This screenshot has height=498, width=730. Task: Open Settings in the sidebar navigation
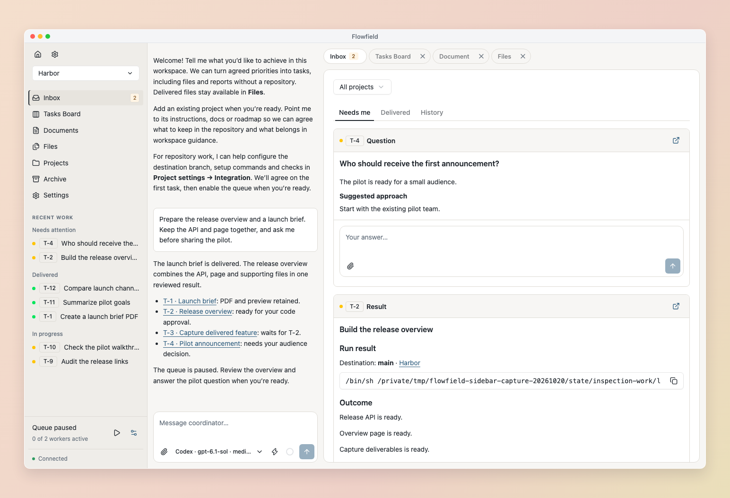86,195
